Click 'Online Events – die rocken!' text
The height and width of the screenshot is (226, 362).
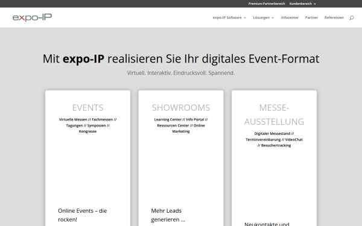(x=83, y=215)
